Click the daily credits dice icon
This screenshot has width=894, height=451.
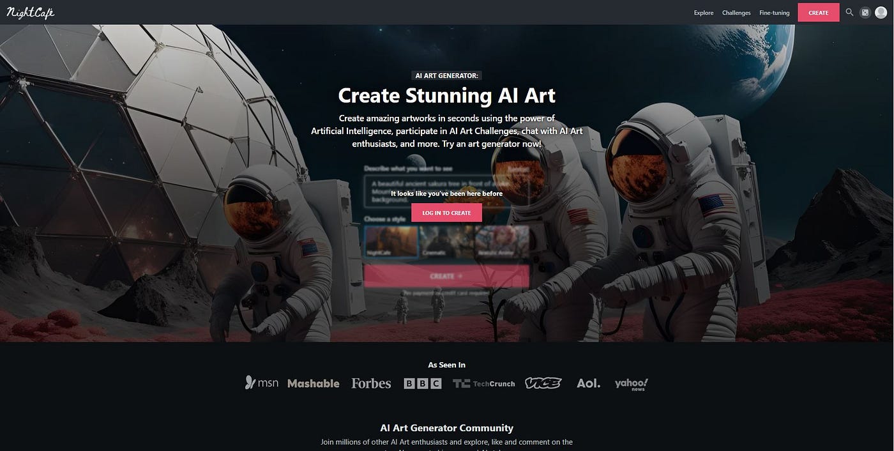[865, 12]
